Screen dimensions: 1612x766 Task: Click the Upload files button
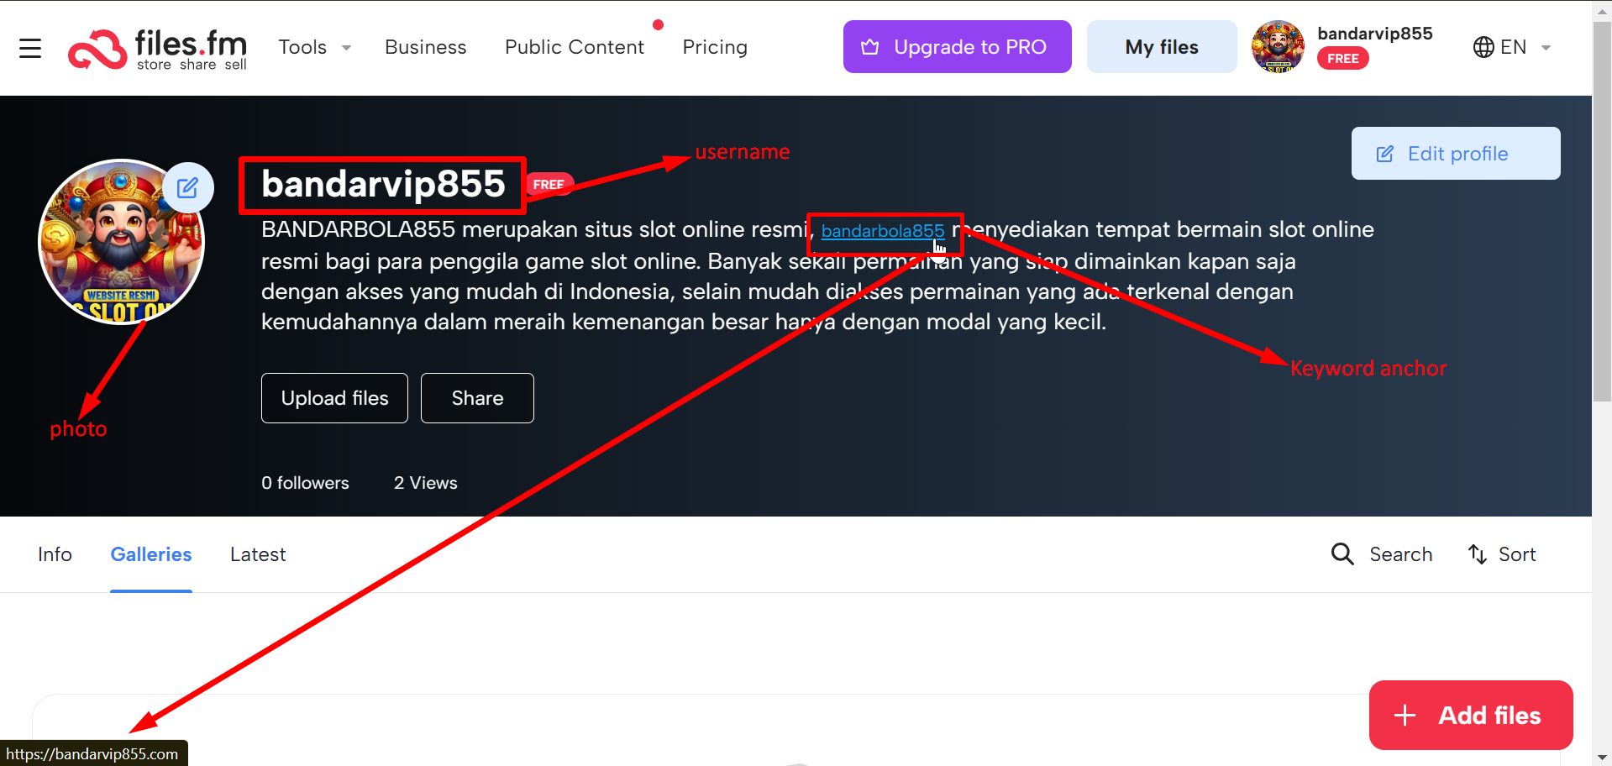334,398
